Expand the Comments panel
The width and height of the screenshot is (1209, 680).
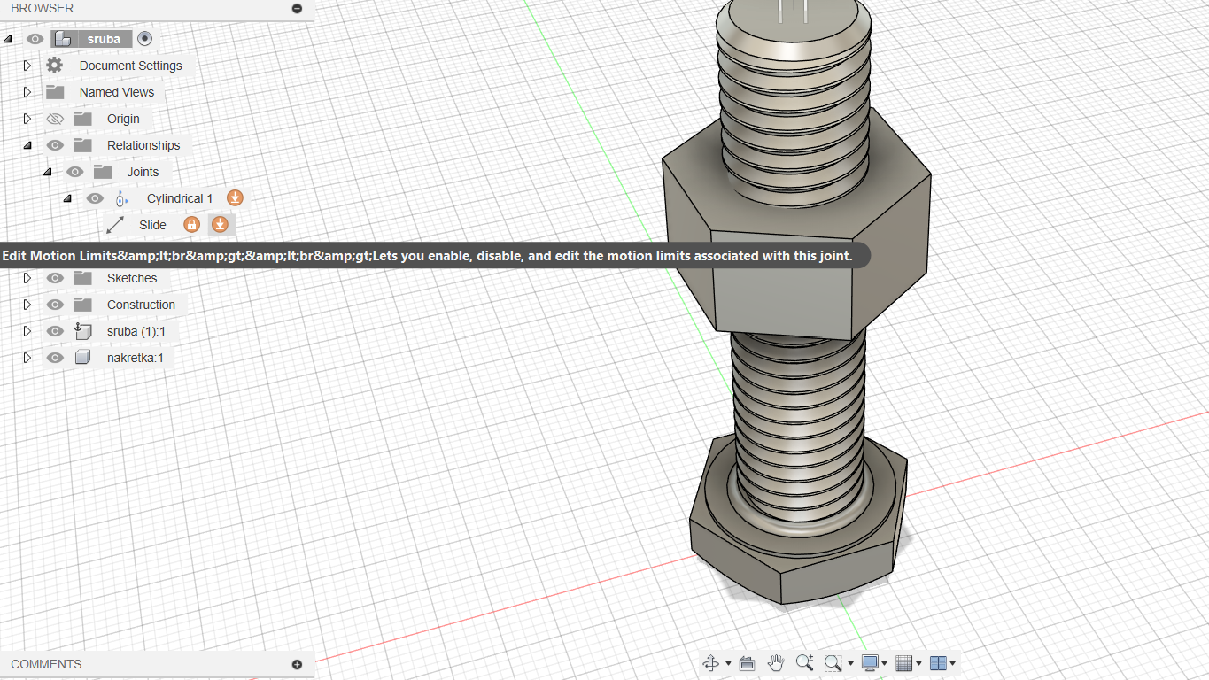coord(297,664)
